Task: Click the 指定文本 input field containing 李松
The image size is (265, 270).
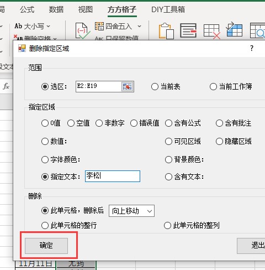Action: coord(113,176)
